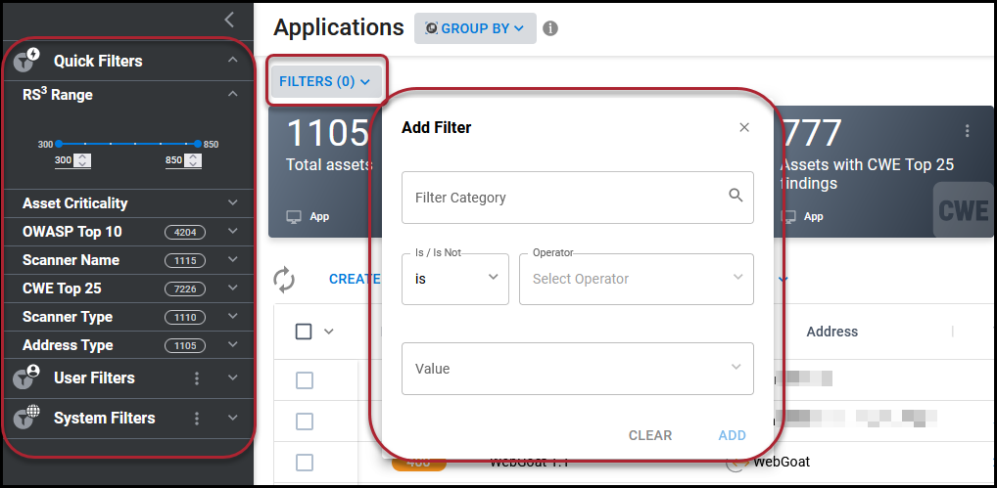Viewport: 997px width, 488px height.
Task: Expand the Scanner Type filter
Action: (233, 316)
